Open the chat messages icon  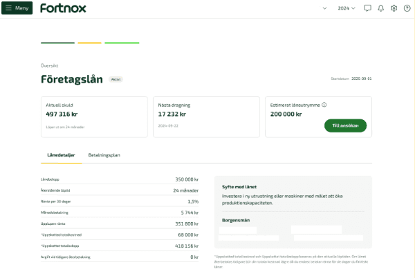tap(367, 8)
